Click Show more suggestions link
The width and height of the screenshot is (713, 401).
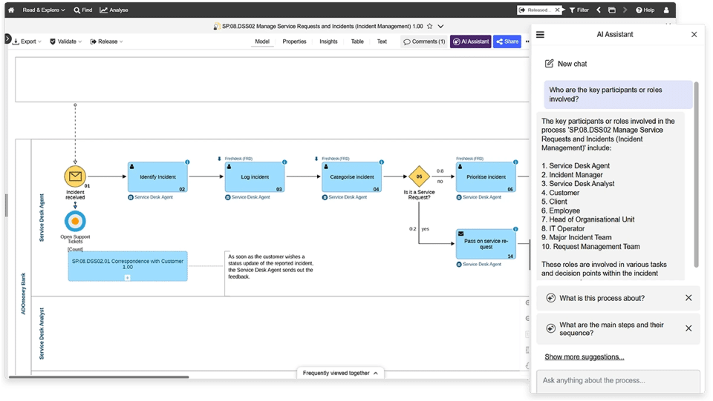tap(584, 357)
